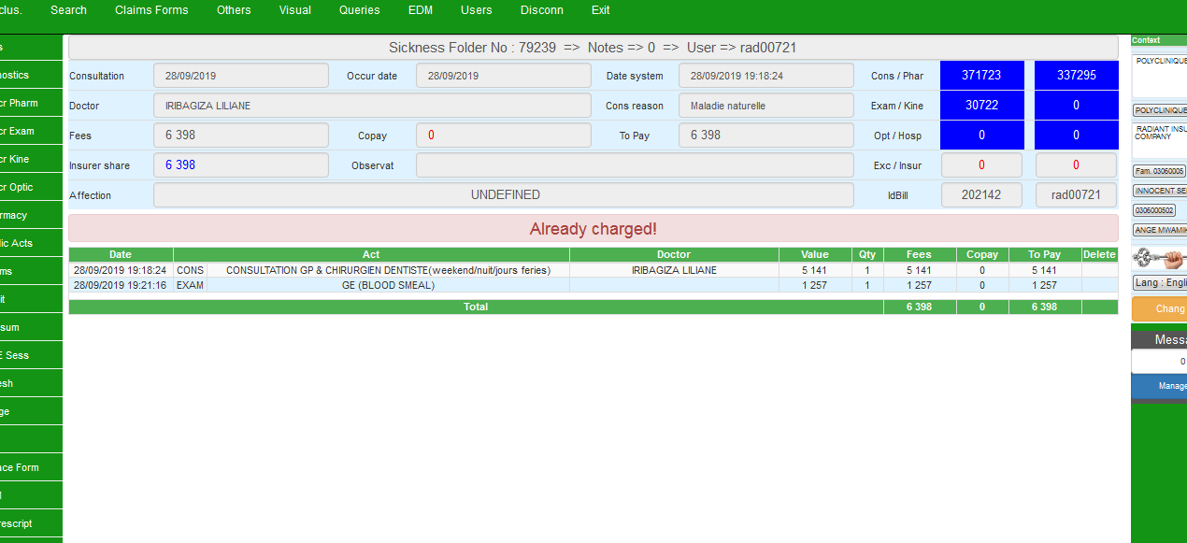Open the Claims Forms menu

tap(151, 10)
